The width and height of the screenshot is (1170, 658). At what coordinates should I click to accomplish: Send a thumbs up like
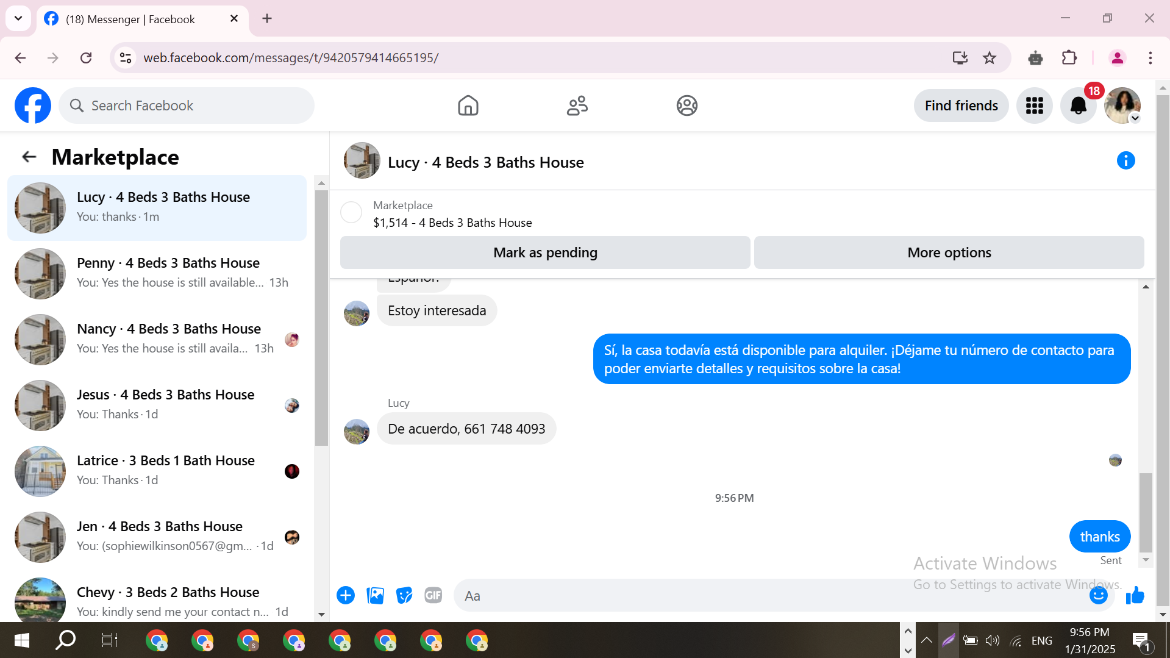click(1135, 595)
